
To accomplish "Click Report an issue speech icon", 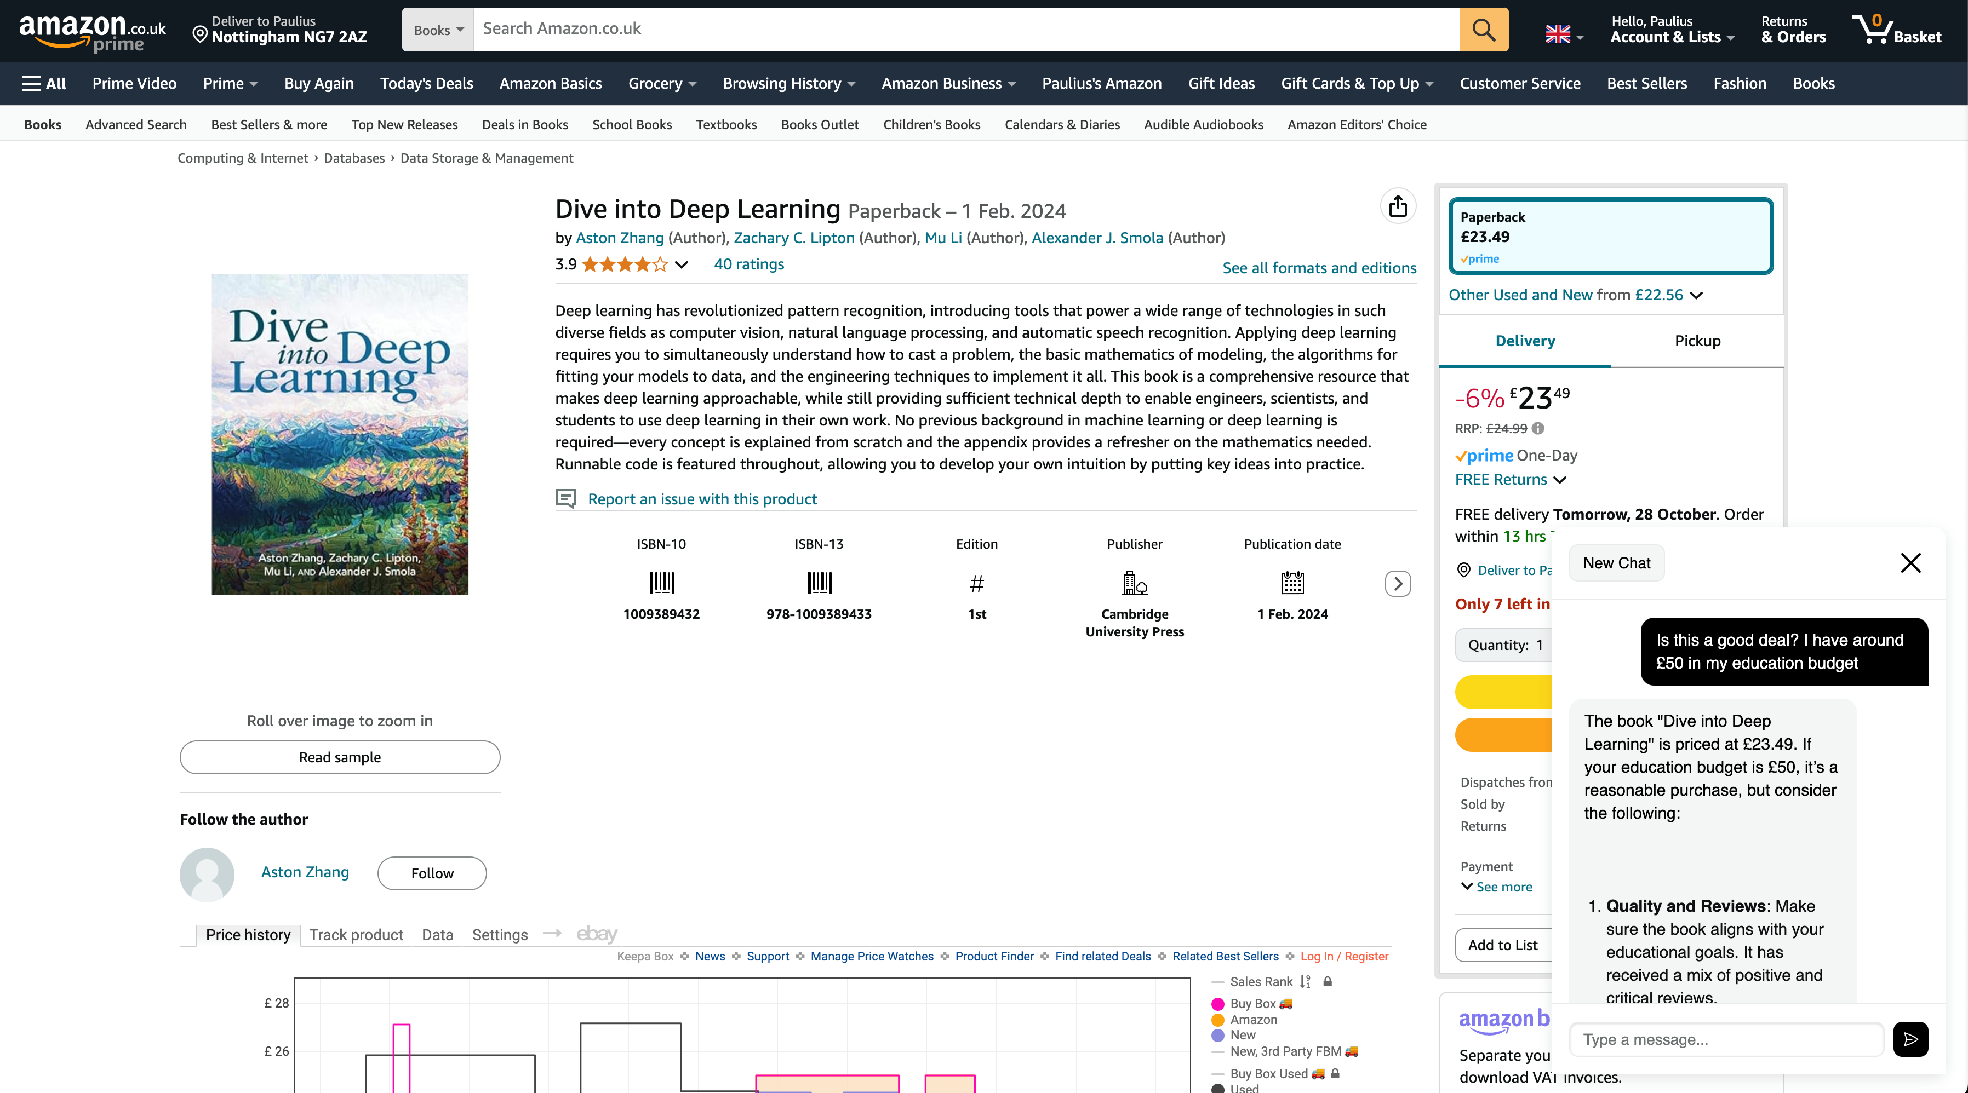I will point(565,499).
